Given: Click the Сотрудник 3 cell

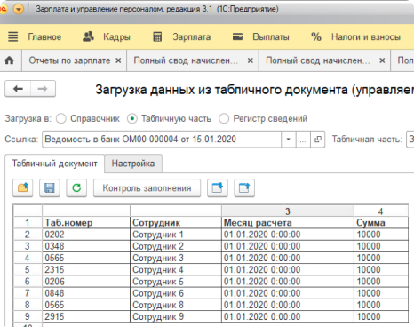Looking at the screenshot, I should 176,258.
